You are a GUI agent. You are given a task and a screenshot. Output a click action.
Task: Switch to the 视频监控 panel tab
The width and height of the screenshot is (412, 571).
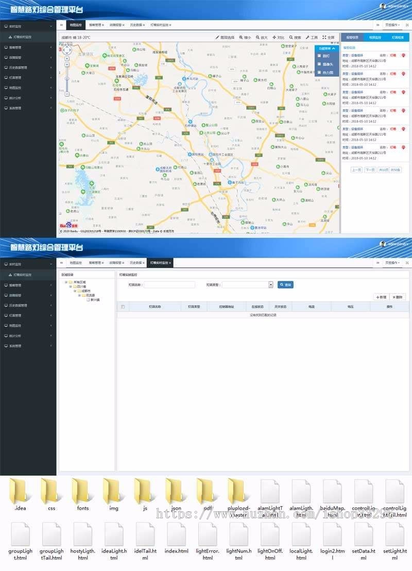[x=375, y=37]
